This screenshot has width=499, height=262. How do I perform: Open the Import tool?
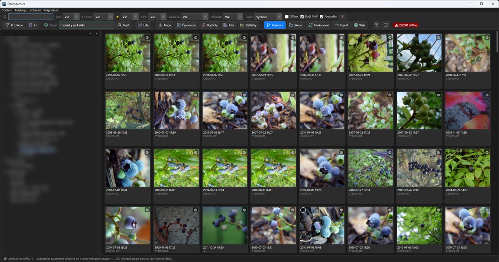click(341, 25)
